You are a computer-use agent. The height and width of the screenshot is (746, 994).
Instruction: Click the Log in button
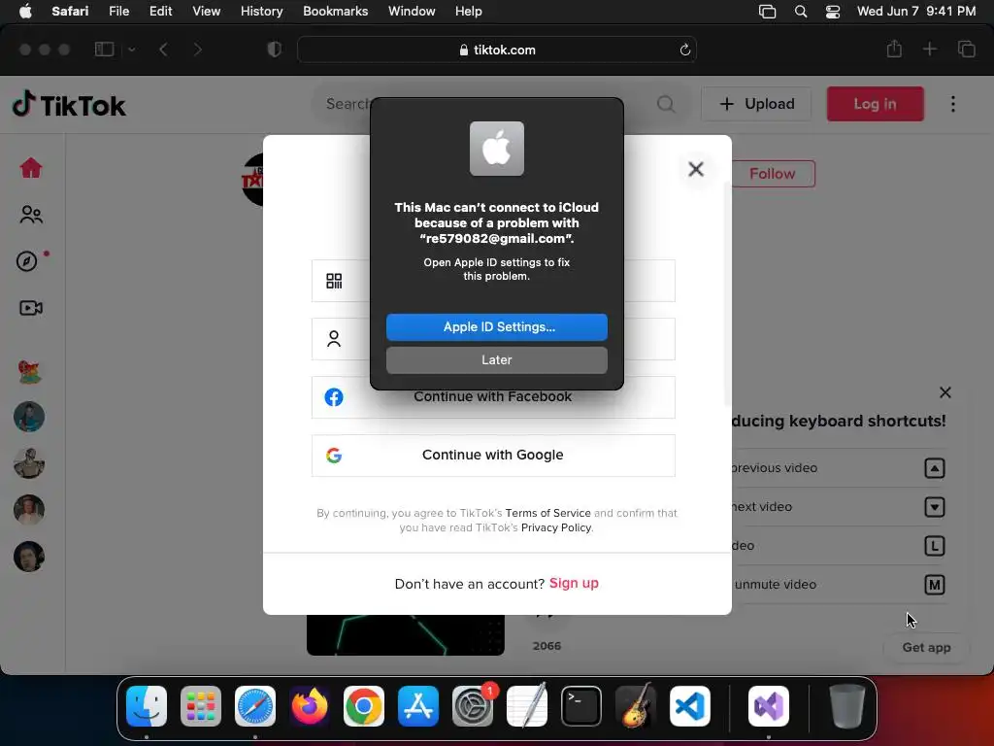click(875, 104)
